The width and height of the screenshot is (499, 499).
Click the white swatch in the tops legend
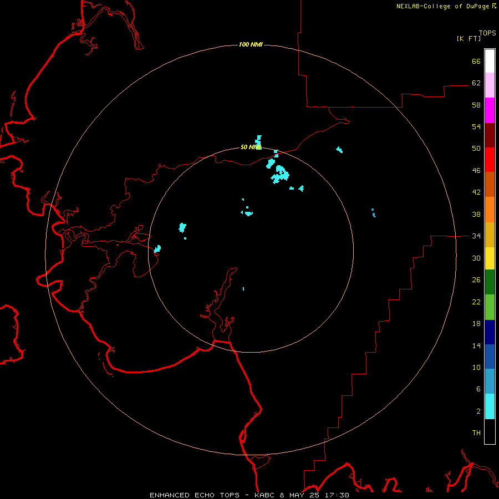[490, 61]
